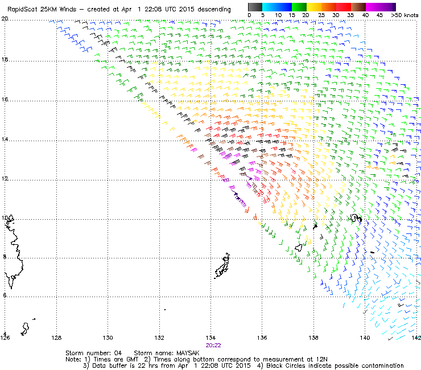Click the ">50 knots" legend label
This screenshot has height=370, width=421.
tap(405, 15)
